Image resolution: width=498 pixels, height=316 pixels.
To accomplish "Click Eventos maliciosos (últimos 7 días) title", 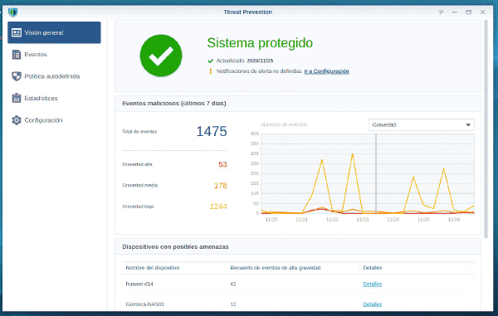I will (x=174, y=104).
